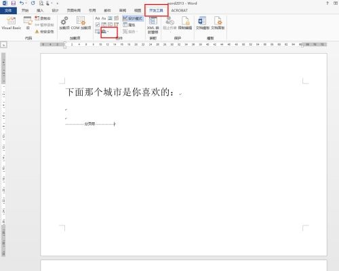Insert a Combo Box content control

click(x=104, y=24)
